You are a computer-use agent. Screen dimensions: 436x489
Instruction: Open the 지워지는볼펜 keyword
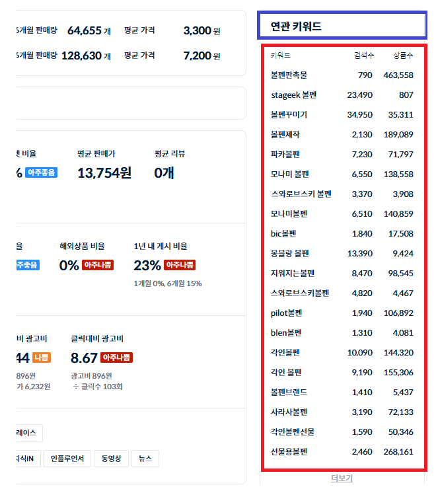coord(293,273)
